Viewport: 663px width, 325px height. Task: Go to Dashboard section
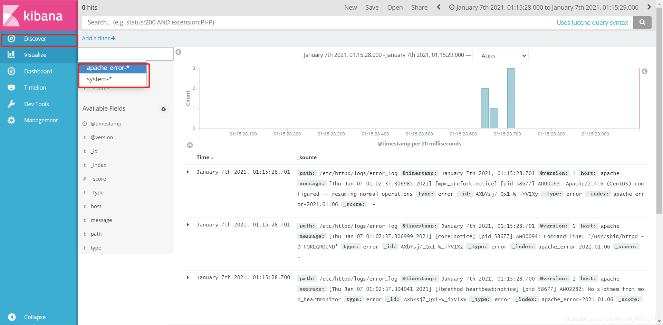pyautogui.click(x=39, y=71)
